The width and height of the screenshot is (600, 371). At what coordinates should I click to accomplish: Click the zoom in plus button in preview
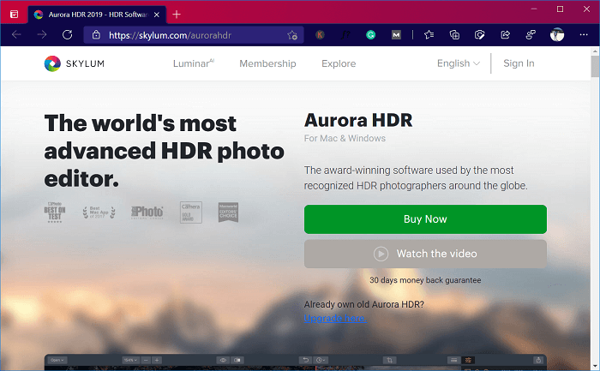(x=157, y=361)
